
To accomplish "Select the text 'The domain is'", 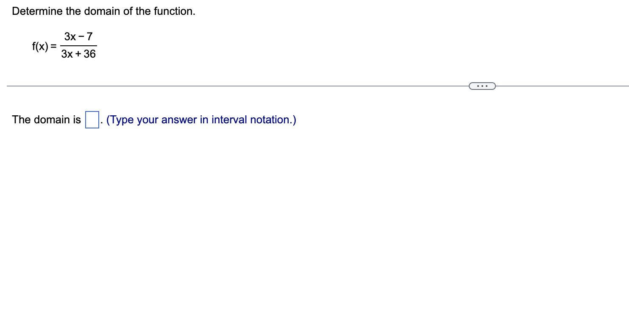I will [47, 120].
